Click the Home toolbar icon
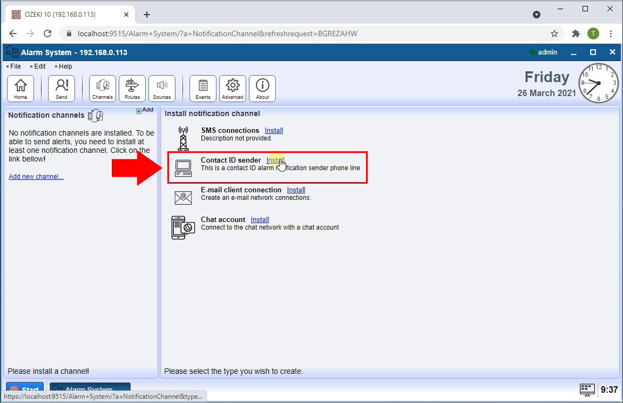This screenshot has width=623, height=403. pos(21,89)
